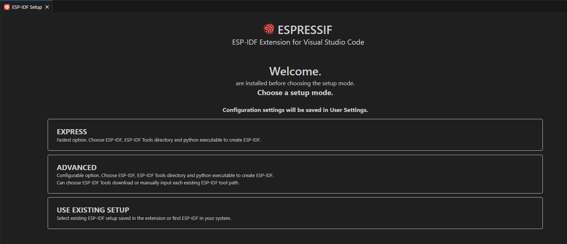Viewport: 567px width, 244px height.
Task: Close the ESP-IDF Setup tab
Action: click(47, 7)
